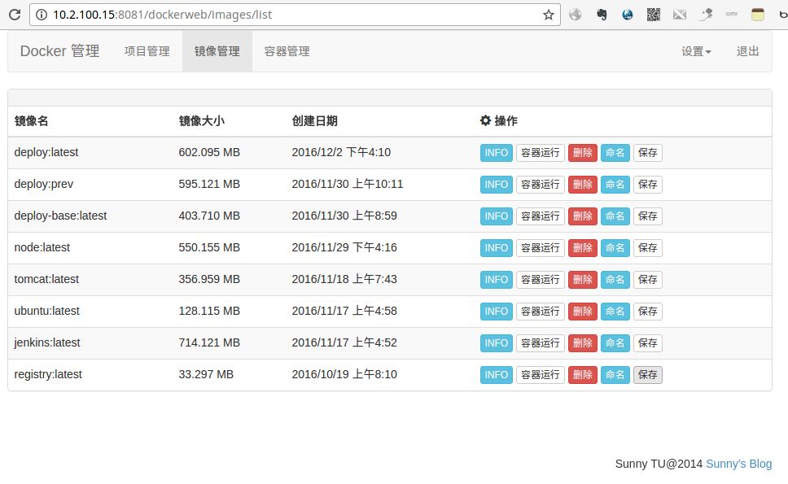Open the 项目管理 tab

[x=147, y=51]
